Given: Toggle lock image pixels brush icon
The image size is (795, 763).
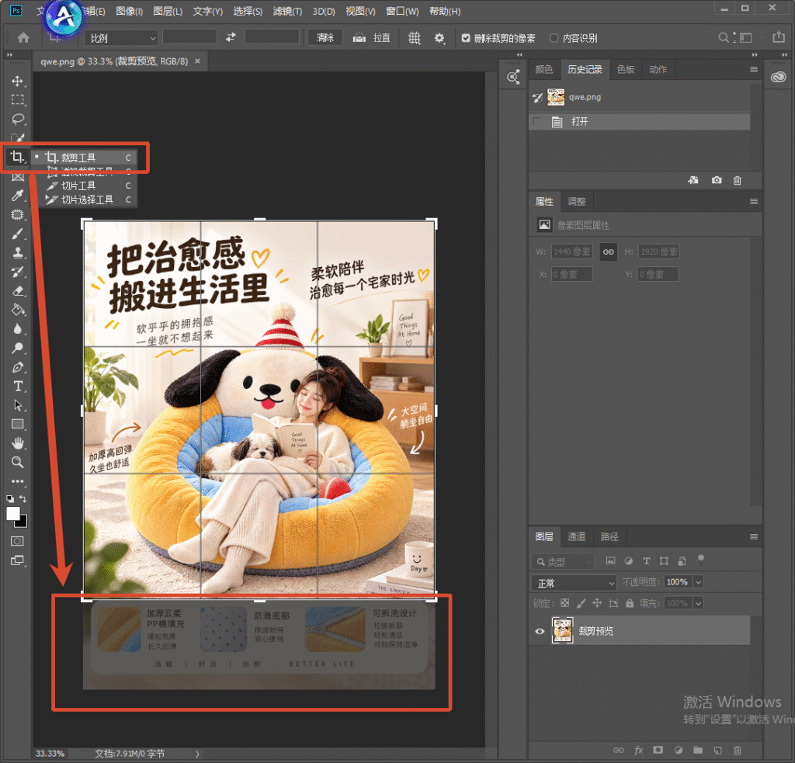Looking at the screenshot, I should (x=581, y=603).
